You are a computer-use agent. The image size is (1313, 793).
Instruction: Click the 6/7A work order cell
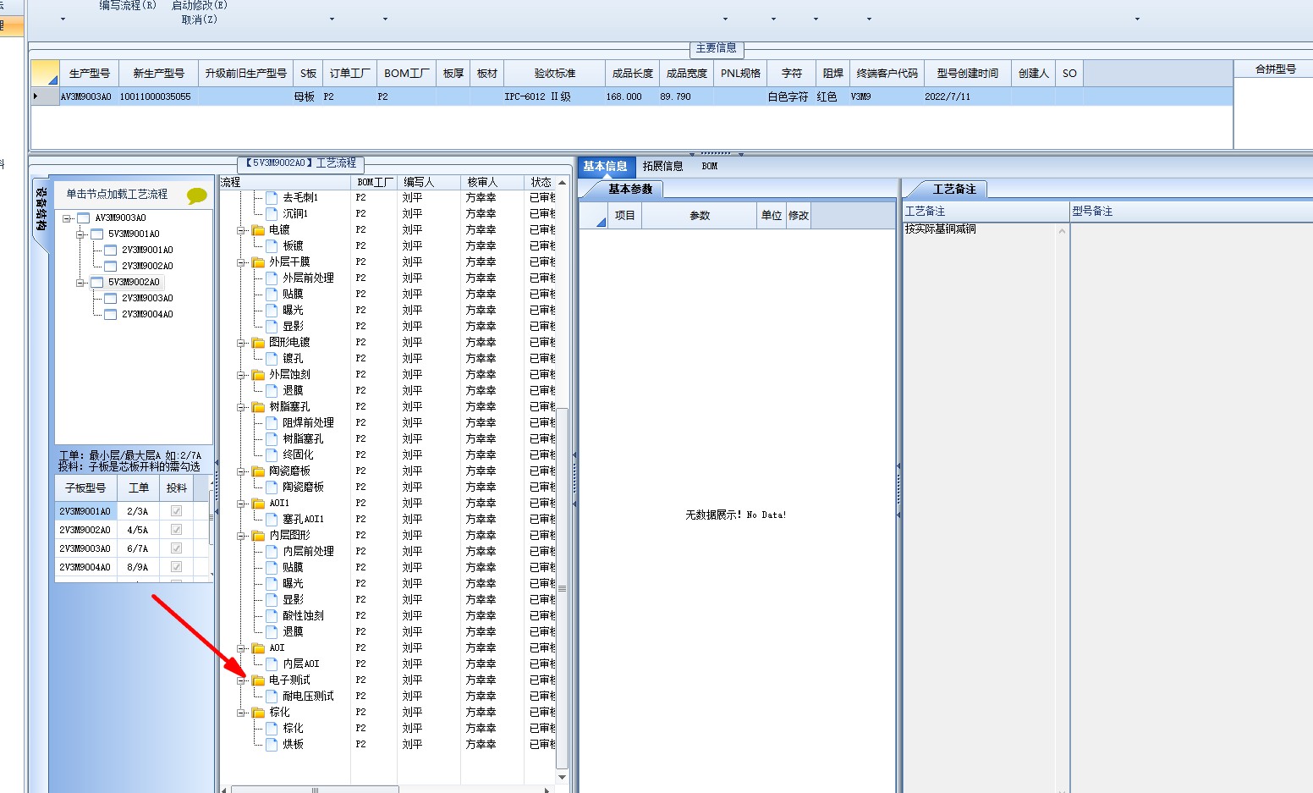(138, 548)
